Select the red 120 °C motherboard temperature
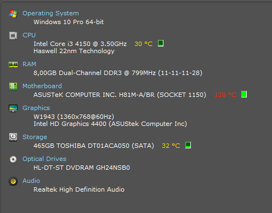272x213 pixels. point(225,95)
